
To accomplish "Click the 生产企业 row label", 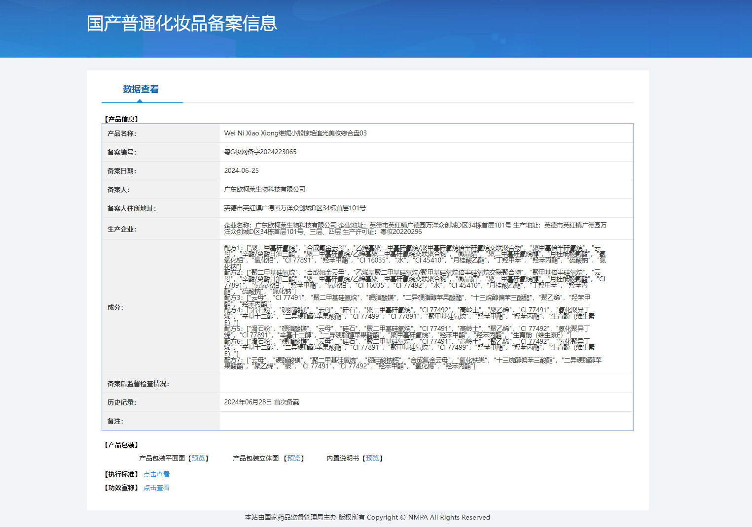I will click(x=122, y=229).
